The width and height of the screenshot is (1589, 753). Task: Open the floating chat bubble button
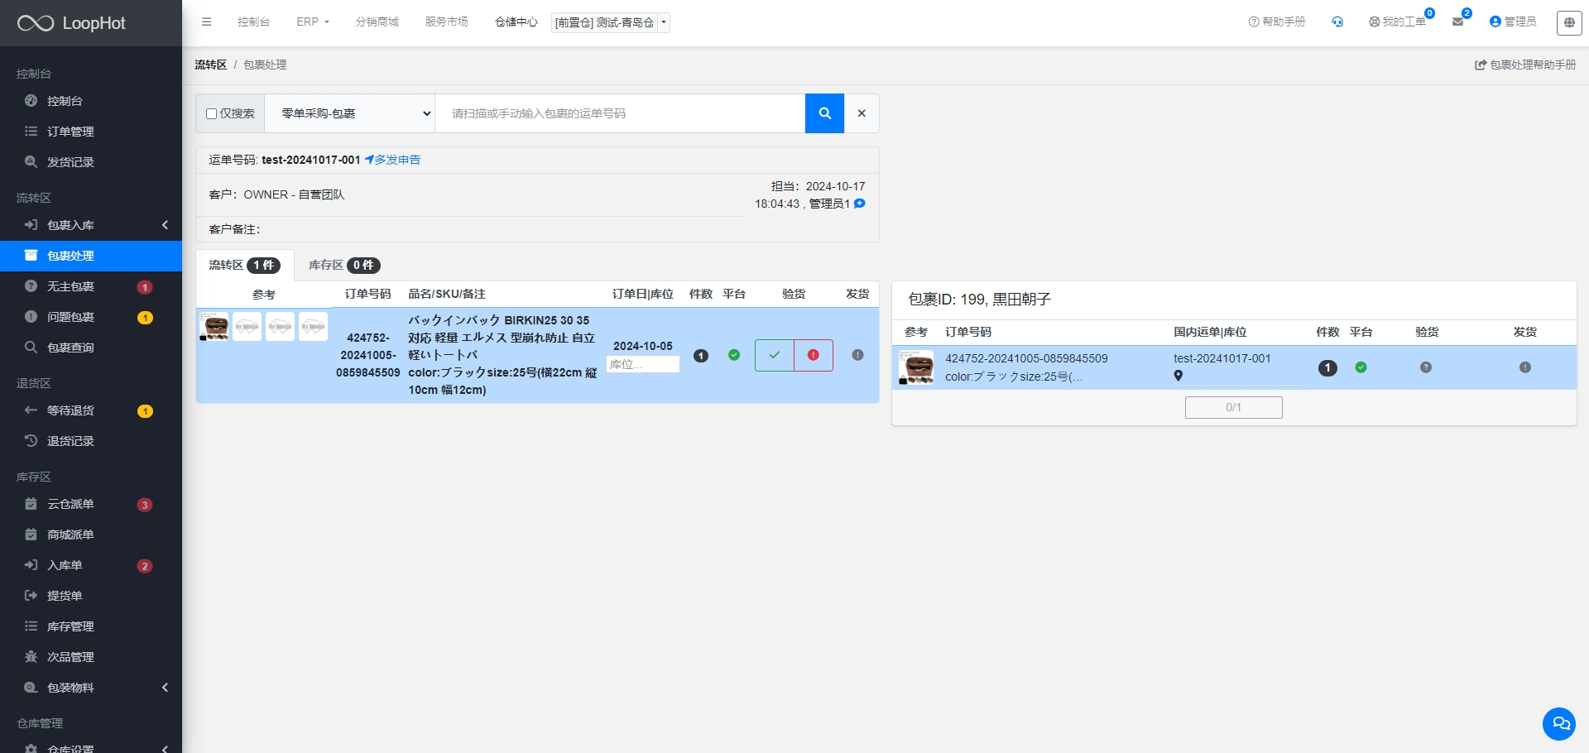[1559, 723]
